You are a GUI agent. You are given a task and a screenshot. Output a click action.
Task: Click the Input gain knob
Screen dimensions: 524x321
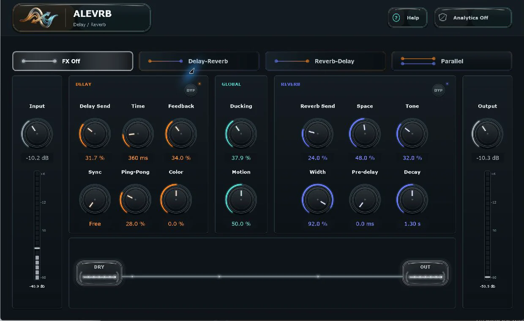tap(37, 133)
